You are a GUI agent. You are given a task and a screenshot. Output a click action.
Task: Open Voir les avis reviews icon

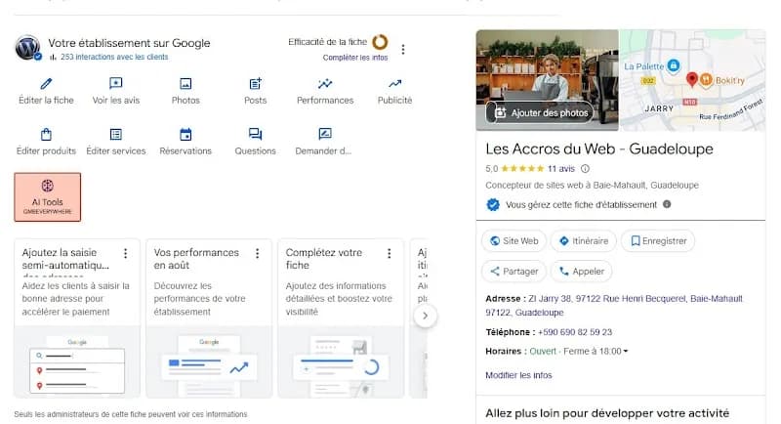point(115,83)
